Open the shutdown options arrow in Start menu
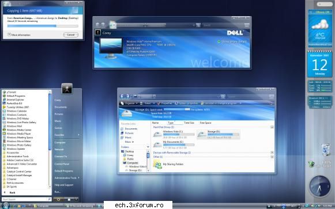This screenshot has height=209, width=335. pos(76,199)
